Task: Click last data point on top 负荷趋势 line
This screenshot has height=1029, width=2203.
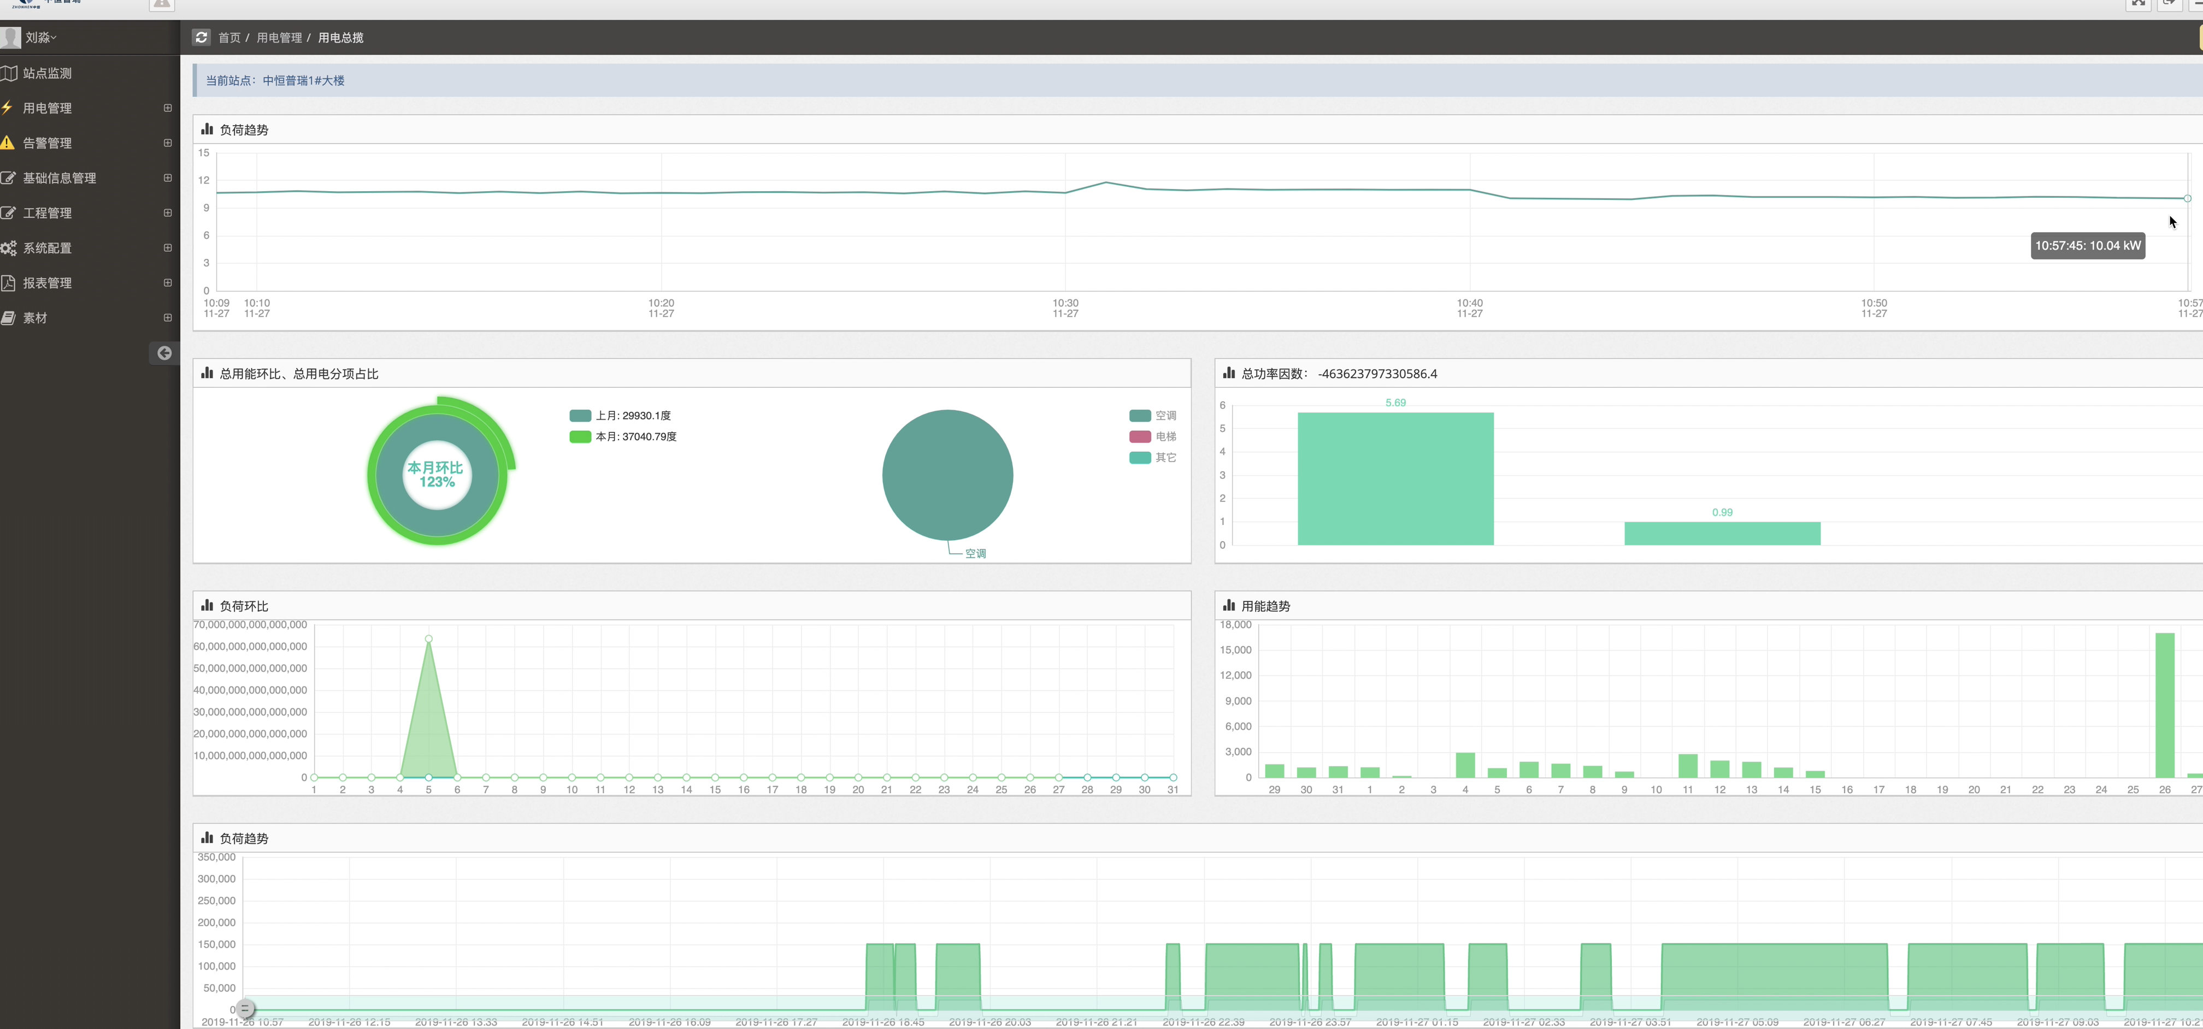Action: click(x=2188, y=198)
